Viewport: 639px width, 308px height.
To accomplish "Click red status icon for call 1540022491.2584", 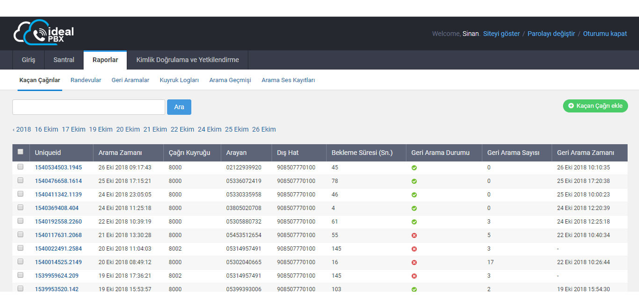I will click(x=414, y=249).
